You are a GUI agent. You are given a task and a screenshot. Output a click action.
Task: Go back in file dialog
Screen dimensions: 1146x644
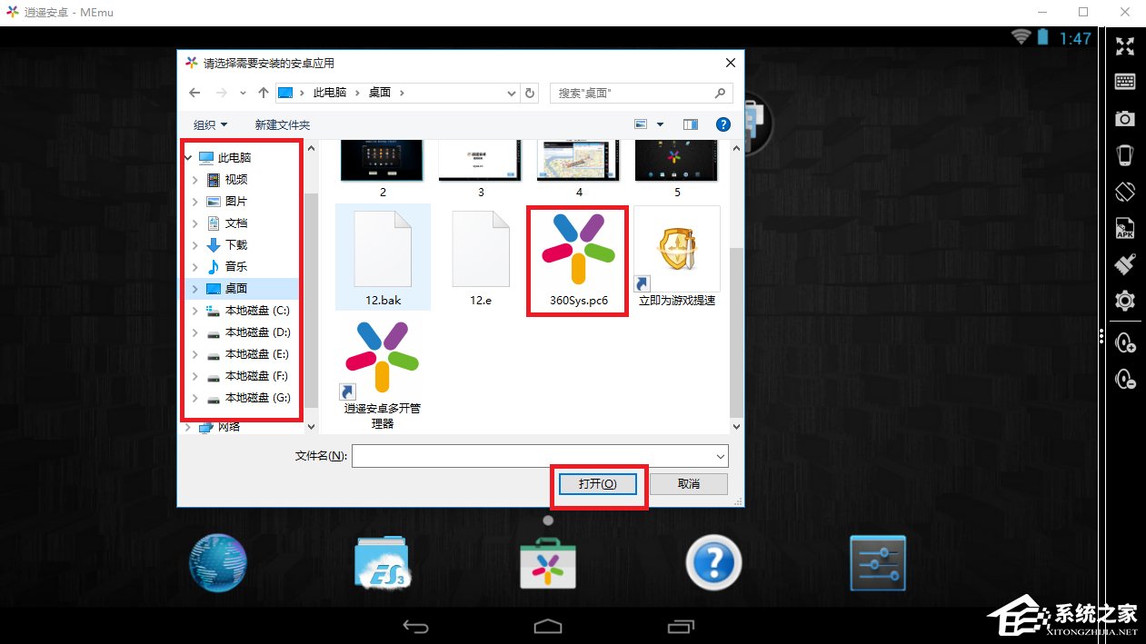tap(194, 93)
